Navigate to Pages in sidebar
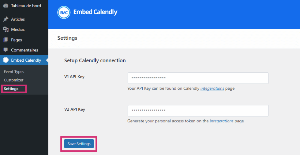The image size is (300, 155). pos(17,40)
